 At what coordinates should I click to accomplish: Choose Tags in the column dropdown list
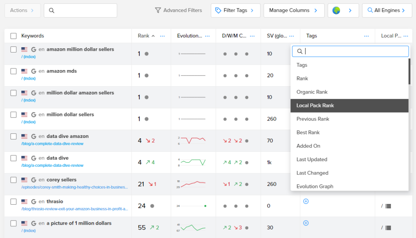[349, 65]
